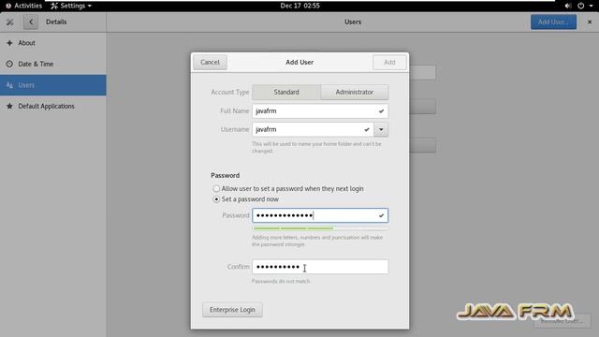
Task: Open the About panel
Action: 53,43
